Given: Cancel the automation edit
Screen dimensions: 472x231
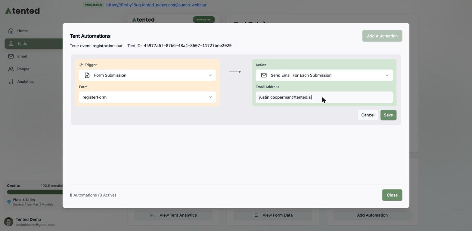Looking at the screenshot, I should 368,115.
